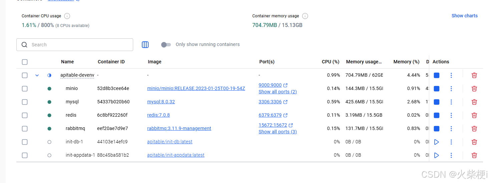Stop the rabbitmq container
The height and width of the screenshot is (183, 489).
pyautogui.click(x=436, y=129)
